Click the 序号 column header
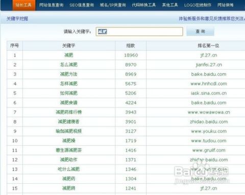This screenshot has height=195, width=245. 15,45
